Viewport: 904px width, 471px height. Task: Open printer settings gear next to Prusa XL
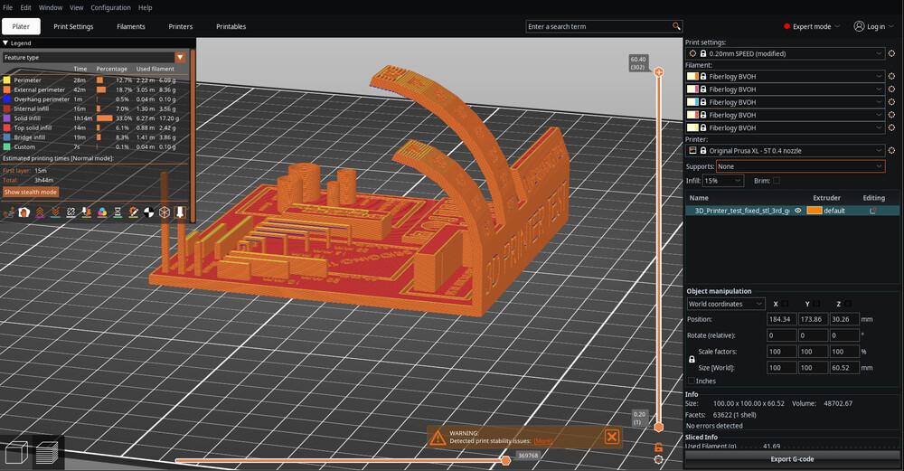pos(892,150)
